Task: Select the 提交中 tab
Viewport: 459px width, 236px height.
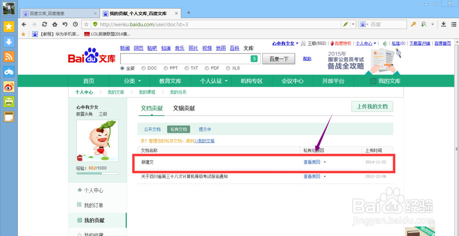Action: point(205,129)
